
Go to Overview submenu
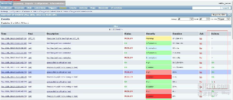(19, 8)
